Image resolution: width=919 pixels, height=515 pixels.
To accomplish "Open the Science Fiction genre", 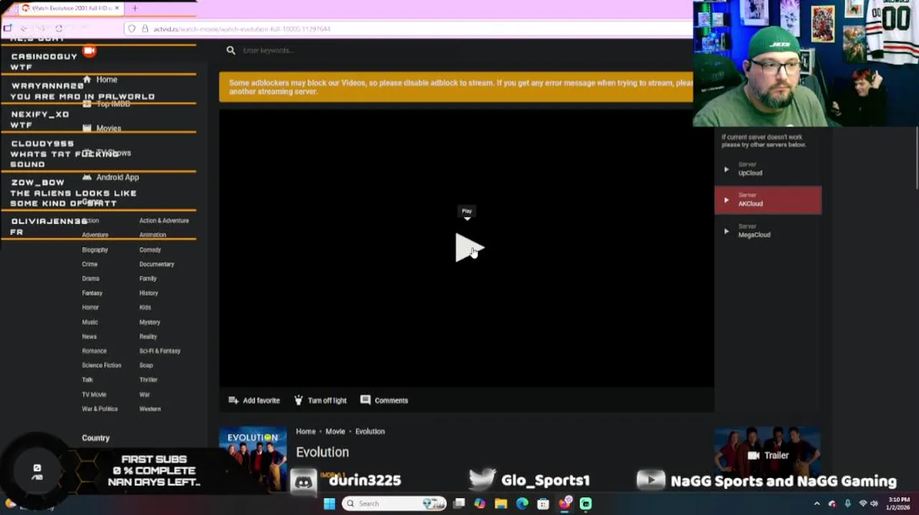I will (x=102, y=365).
